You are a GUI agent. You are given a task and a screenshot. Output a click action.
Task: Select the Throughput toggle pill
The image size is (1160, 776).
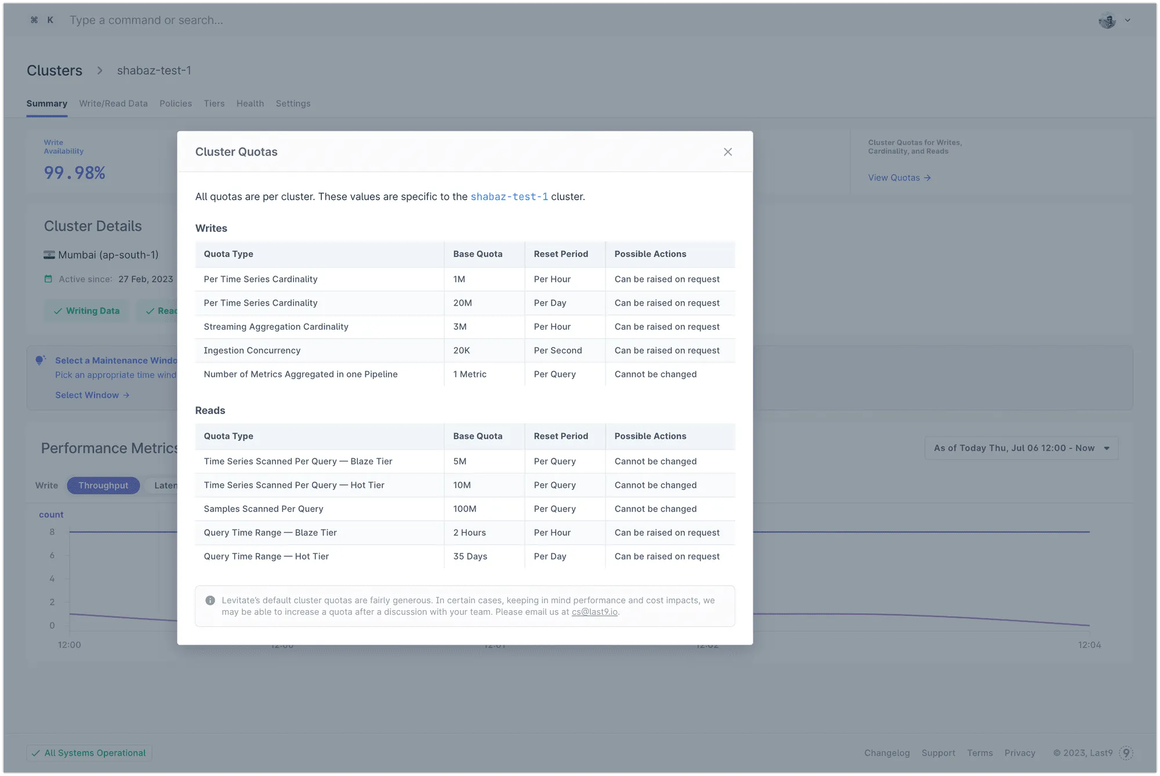[x=103, y=485]
